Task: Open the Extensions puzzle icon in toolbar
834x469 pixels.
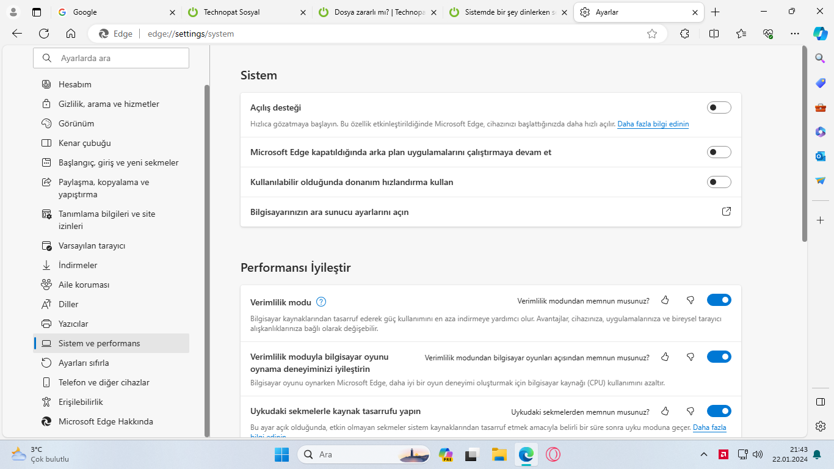Action: point(684,34)
